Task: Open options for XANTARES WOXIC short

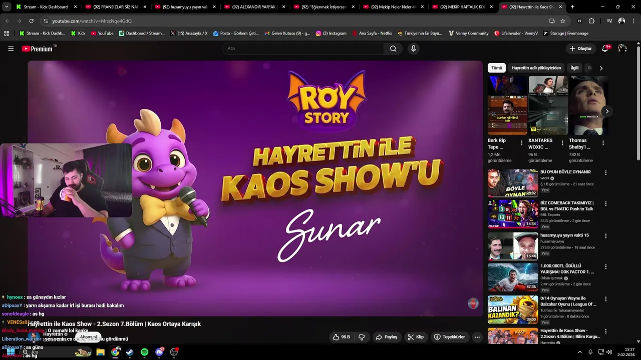Action: pyautogui.click(x=562, y=143)
